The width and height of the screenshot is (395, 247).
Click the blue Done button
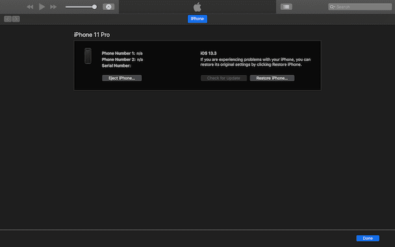[368, 238]
